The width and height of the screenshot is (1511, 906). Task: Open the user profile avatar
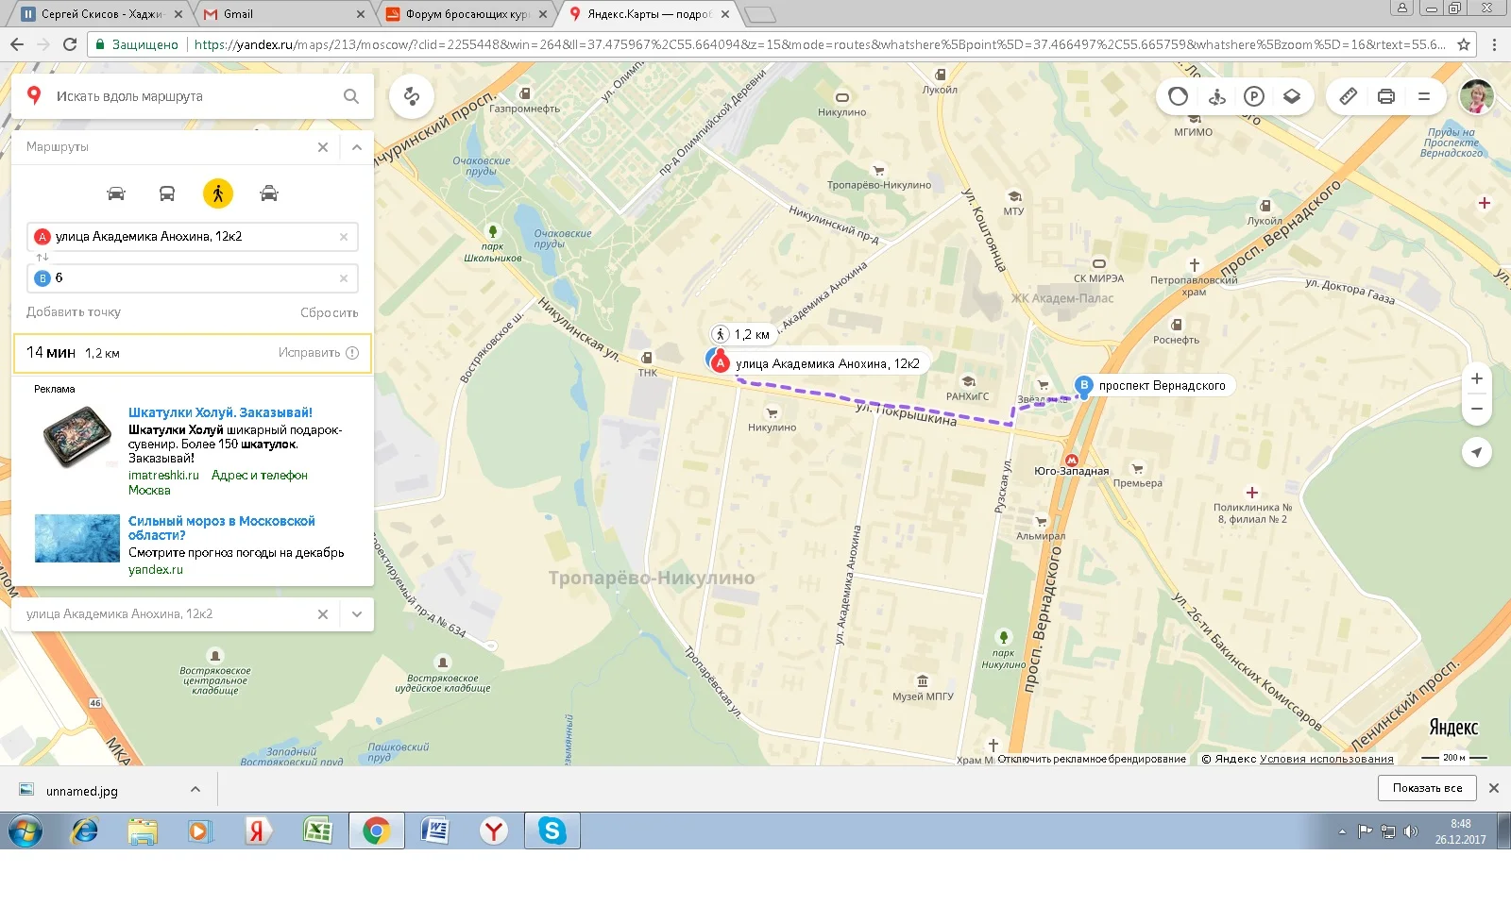click(1477, 96)
